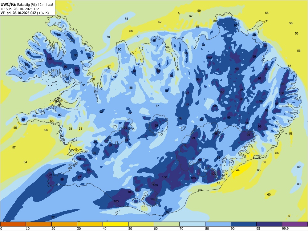Click the title 'UWC/IG: Rakastig (%) í 2 m hæð'
Screen dimensions: 308x231
(27, 4)
